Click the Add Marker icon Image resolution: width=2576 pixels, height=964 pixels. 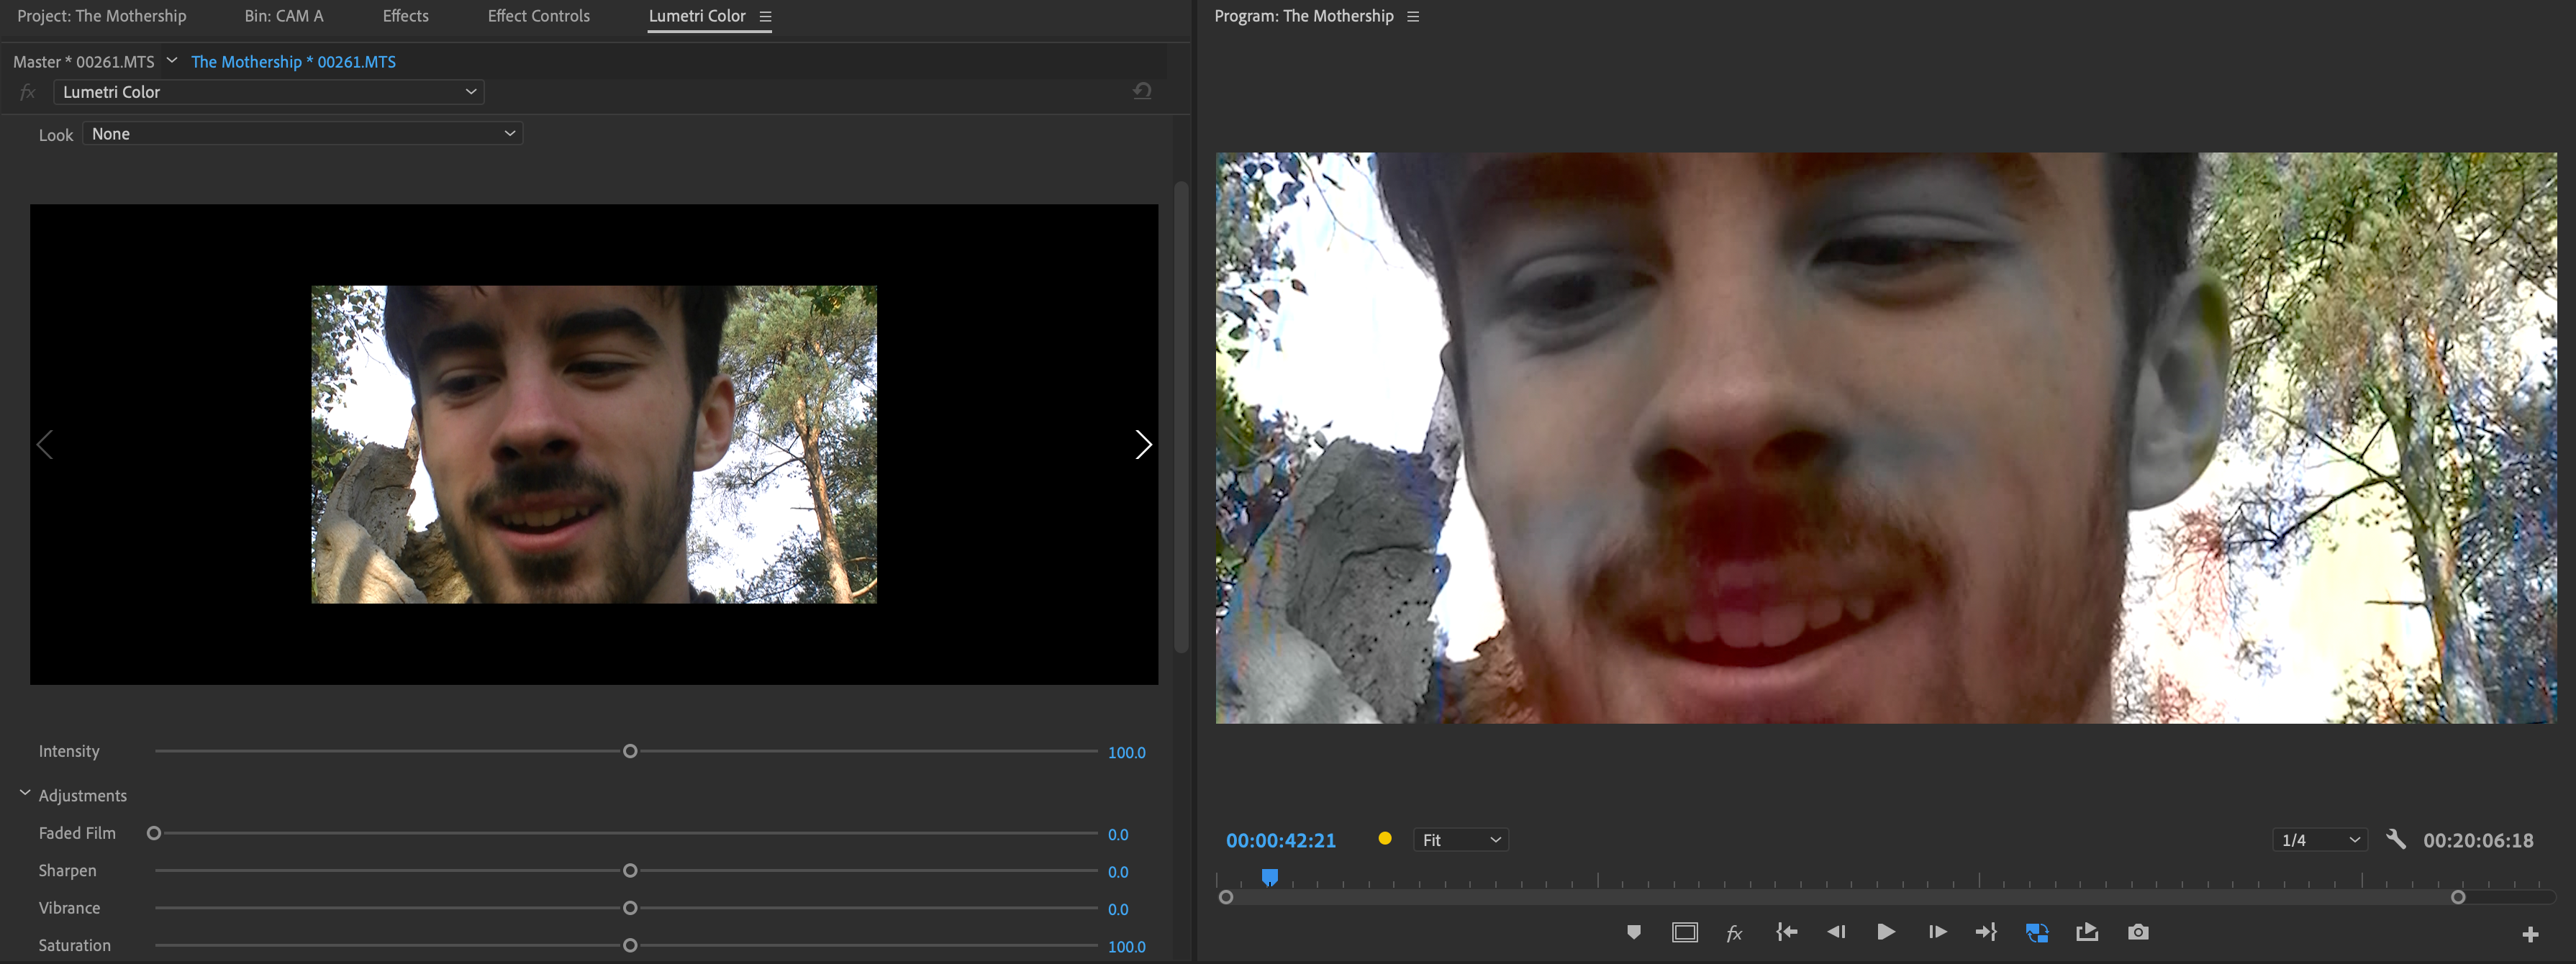coord(1634,932)
